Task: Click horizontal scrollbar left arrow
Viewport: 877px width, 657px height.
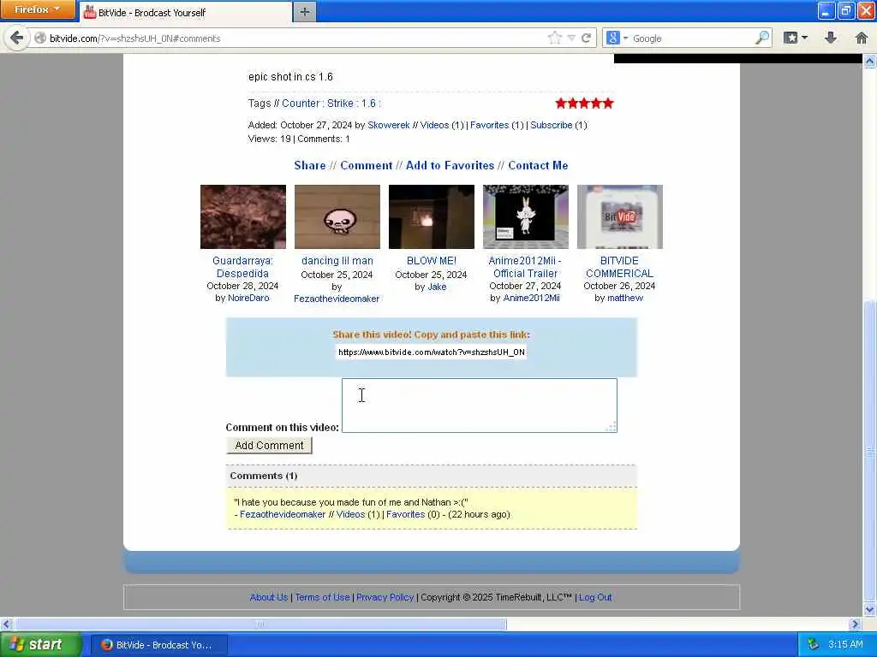Action: [6, 624]
